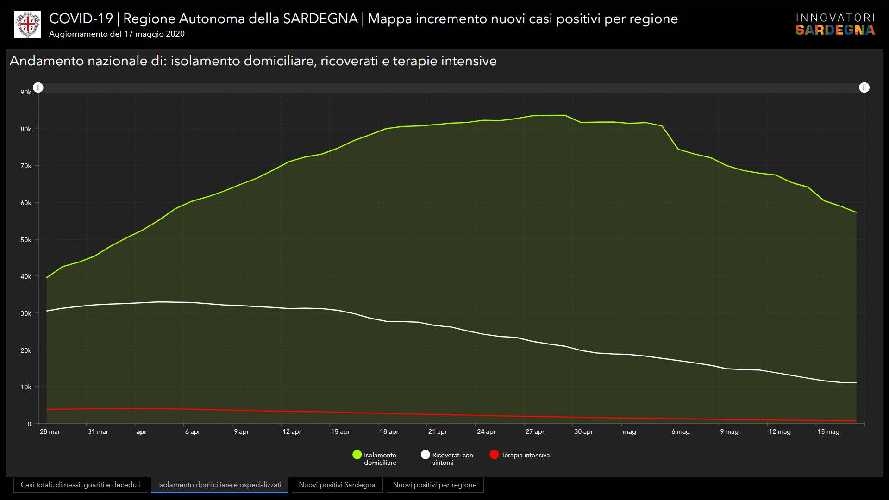Click the 90k label on the y-axis
Screen dimensions: 889x500
click(x=25, y=92)
